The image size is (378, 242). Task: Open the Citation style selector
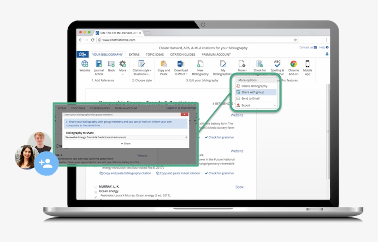pos(142,68)
